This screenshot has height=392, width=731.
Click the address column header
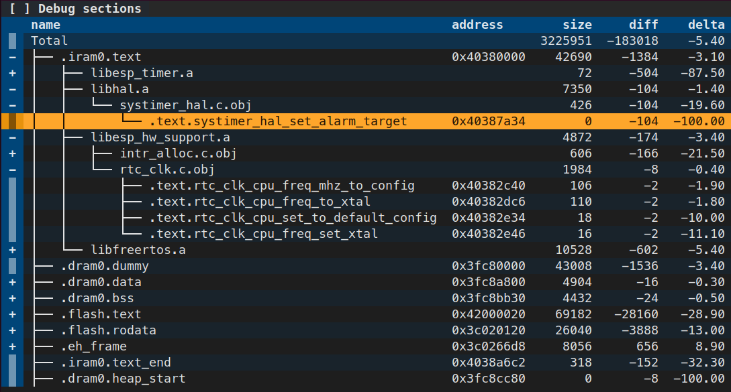477,24
